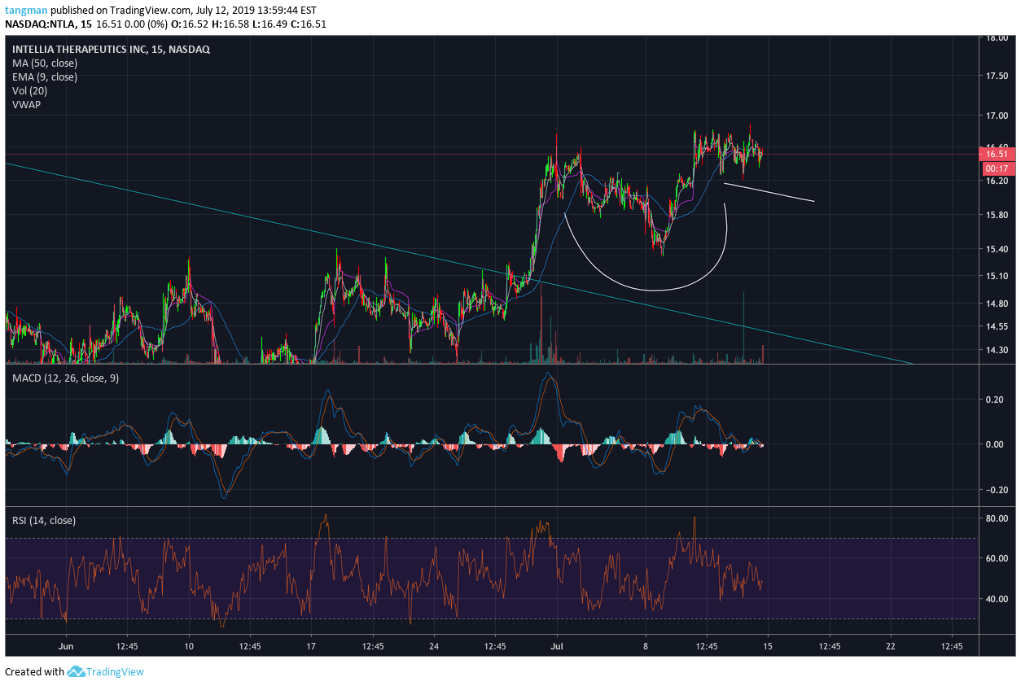Click the 24 date on time axis
The image size is (1021, 686).
pyautogui.click(x=434, y=646)
